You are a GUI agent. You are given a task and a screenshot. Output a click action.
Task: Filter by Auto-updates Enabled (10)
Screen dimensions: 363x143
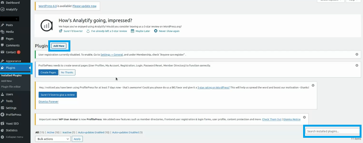point(94,133)
